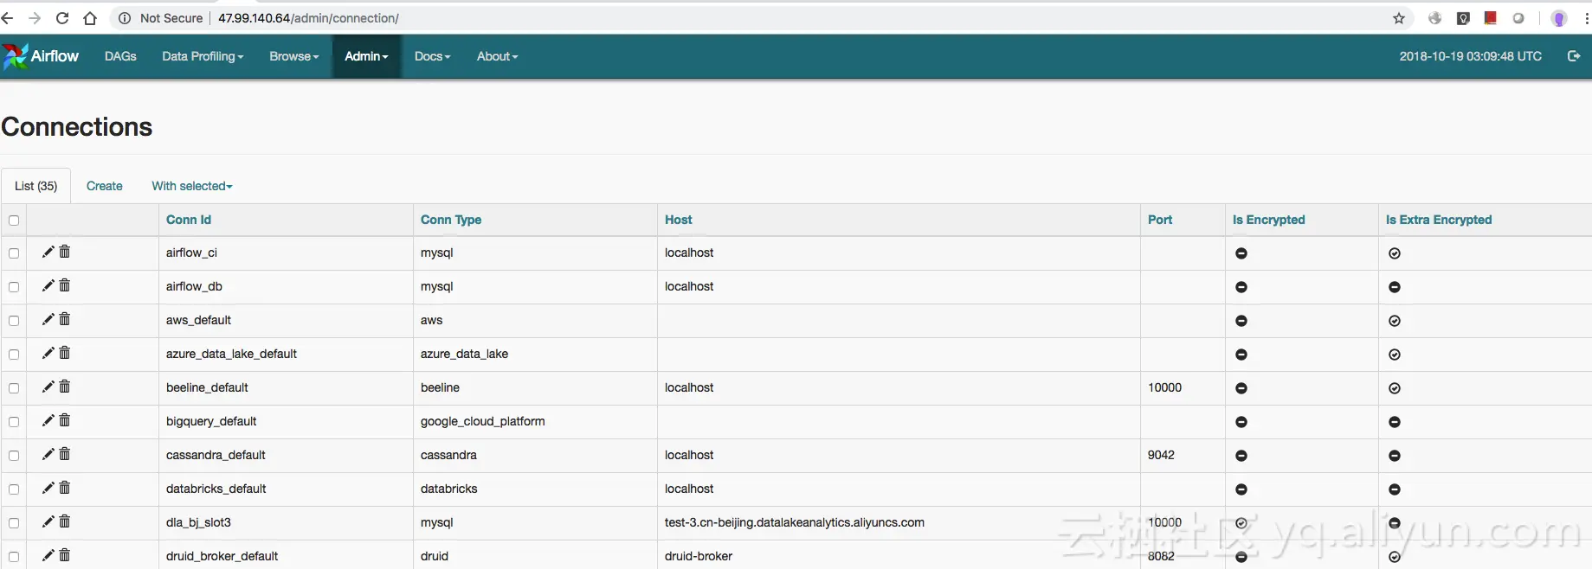Click the browser address bar URL
Viewport: 1592px width, 569px height.
pyautogui.click(x=308, y=18)
